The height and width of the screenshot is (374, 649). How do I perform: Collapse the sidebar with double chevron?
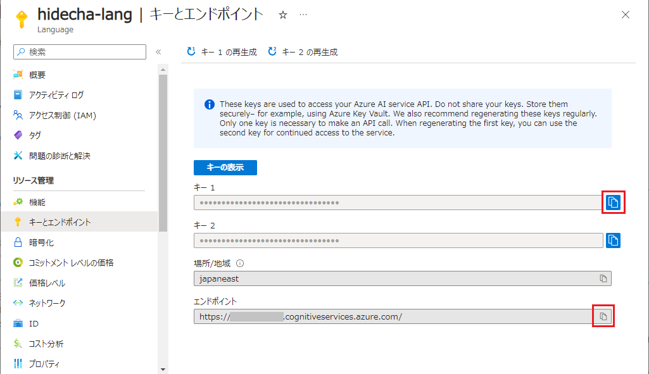[x=158, y=52]
